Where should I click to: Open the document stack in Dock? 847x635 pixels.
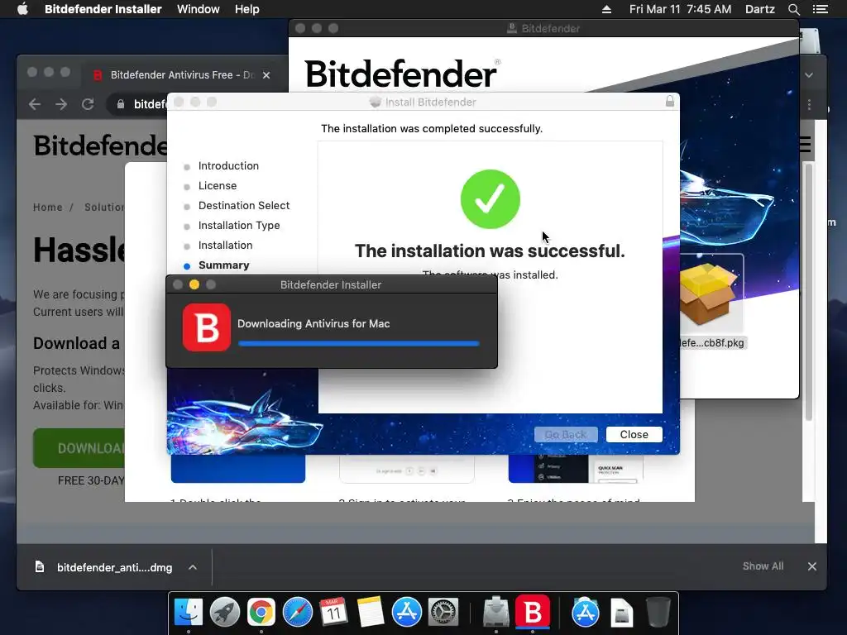click(622, 613)
